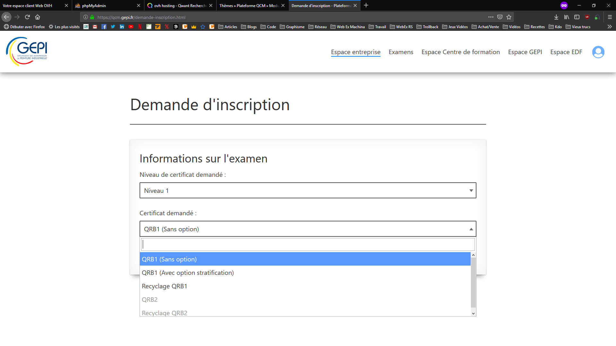Close the phpMyAdmin tab

pos(139,5)
